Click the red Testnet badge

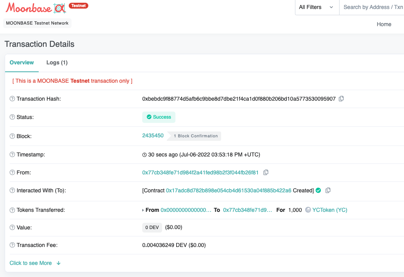pyautogui.click(x=79, y=6)
